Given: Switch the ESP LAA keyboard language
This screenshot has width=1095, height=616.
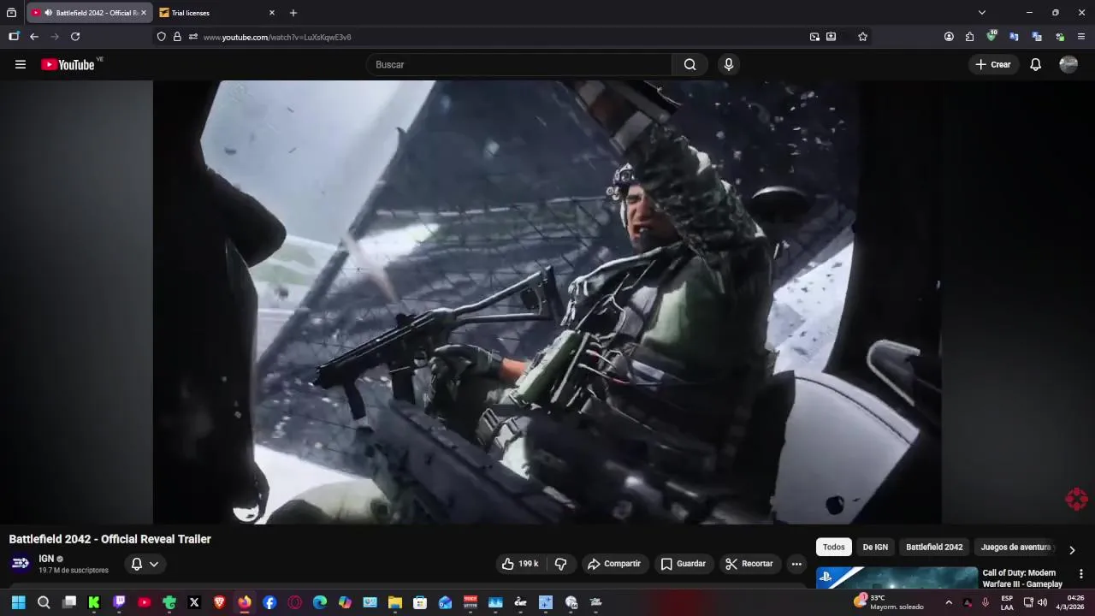Looking at the screenshot, I should 1007,602.
